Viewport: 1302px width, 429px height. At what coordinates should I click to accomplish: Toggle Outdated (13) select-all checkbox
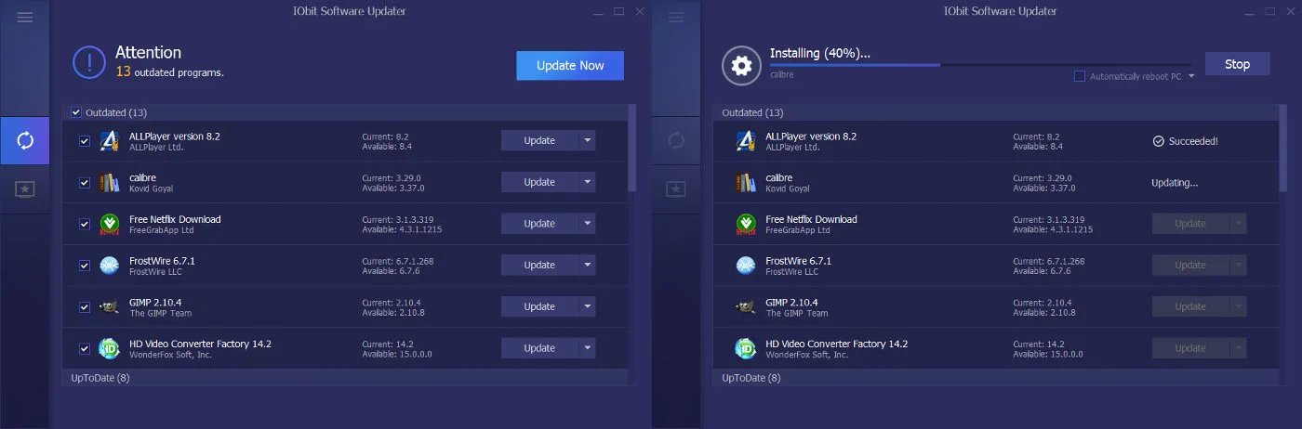point(76,112)
